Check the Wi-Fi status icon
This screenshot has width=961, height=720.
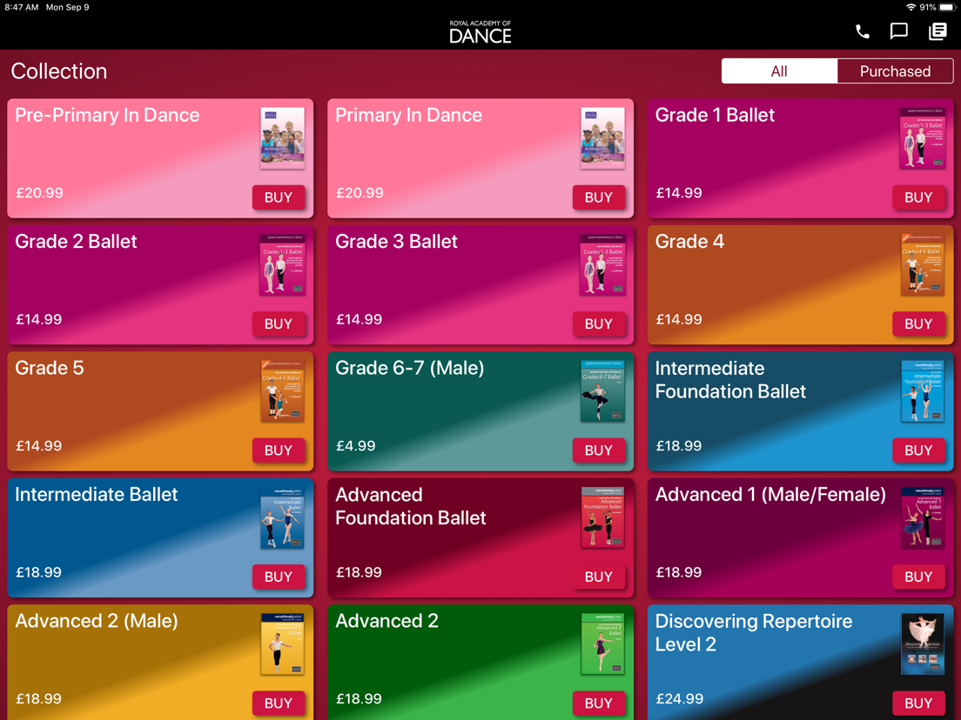point(911,7)
